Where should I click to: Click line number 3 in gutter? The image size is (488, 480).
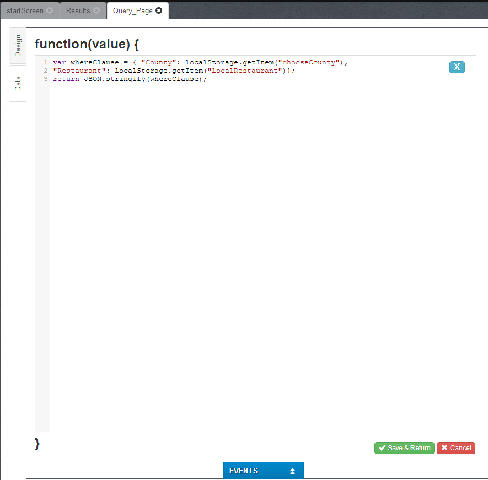pos(45,79)
